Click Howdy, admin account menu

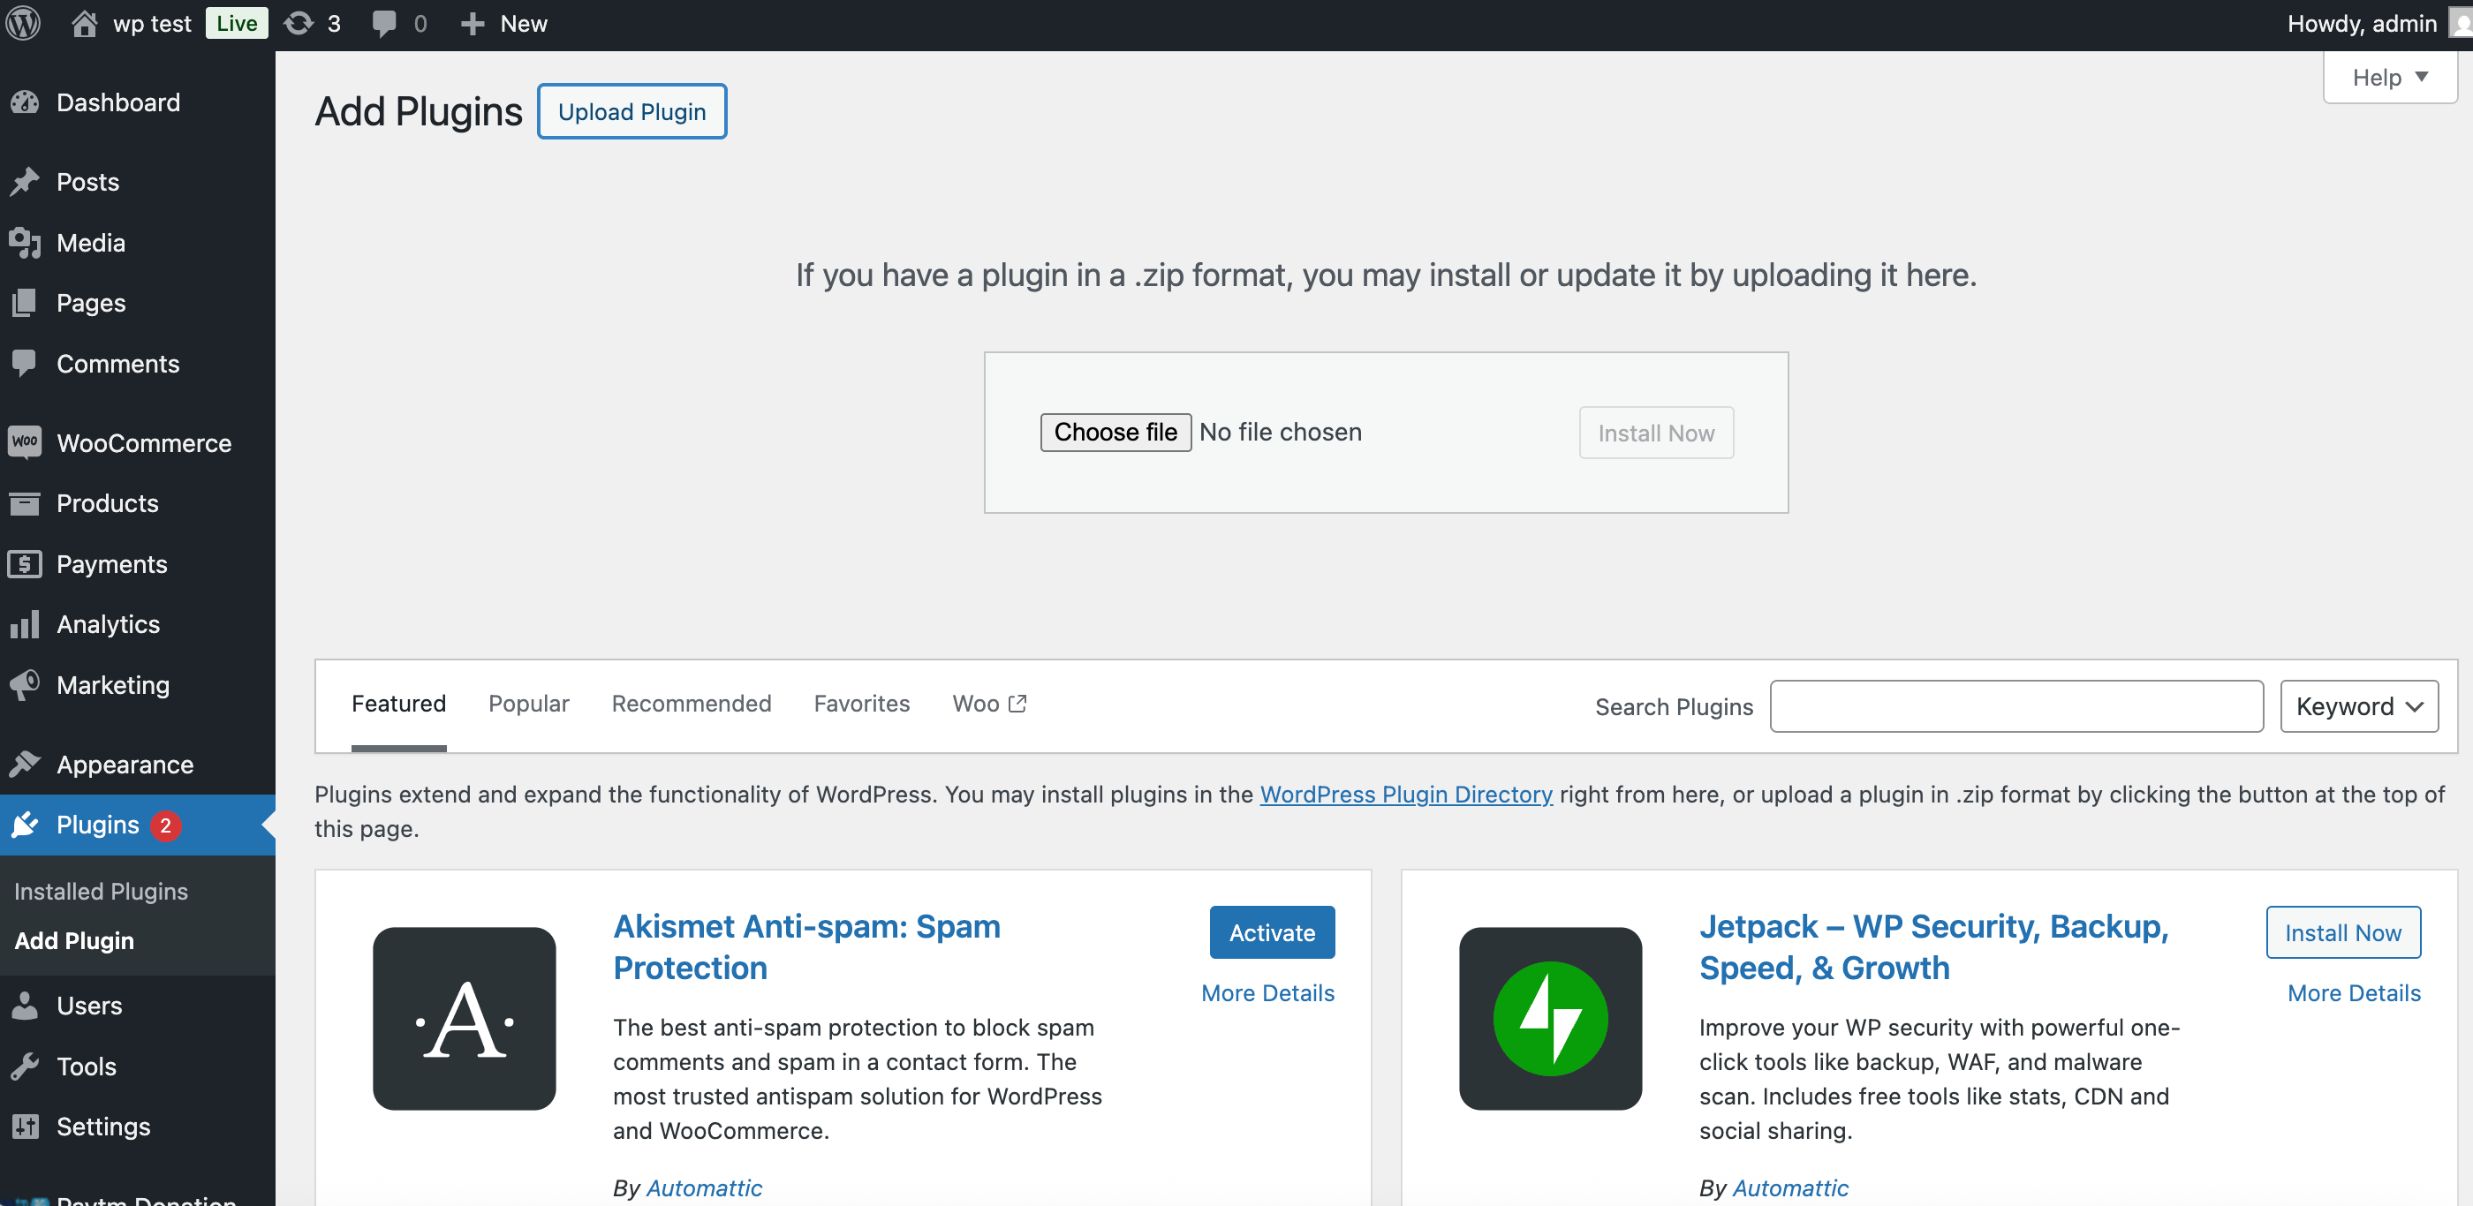[x=2362, y=23]
